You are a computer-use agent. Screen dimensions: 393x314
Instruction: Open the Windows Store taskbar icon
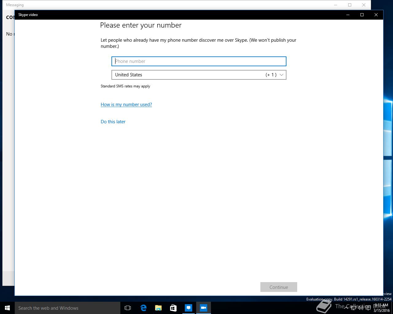173,308
